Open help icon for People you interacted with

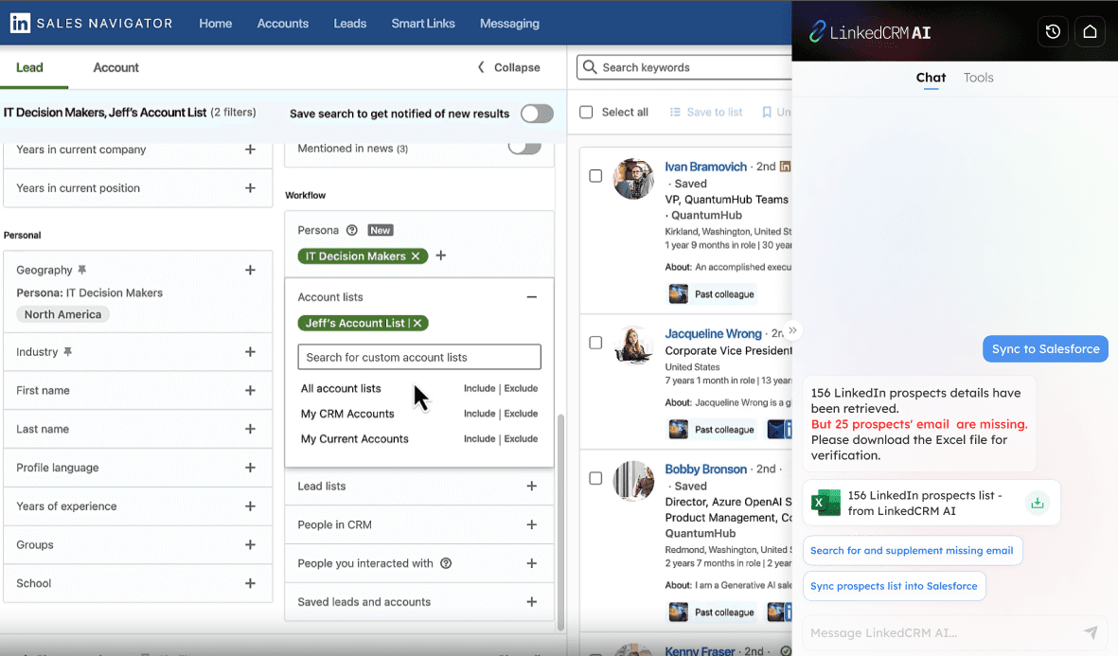446,563
